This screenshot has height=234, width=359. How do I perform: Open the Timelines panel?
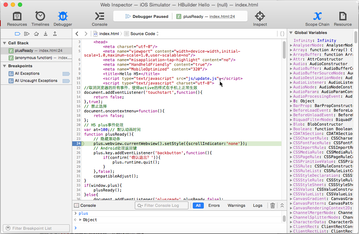40,19
